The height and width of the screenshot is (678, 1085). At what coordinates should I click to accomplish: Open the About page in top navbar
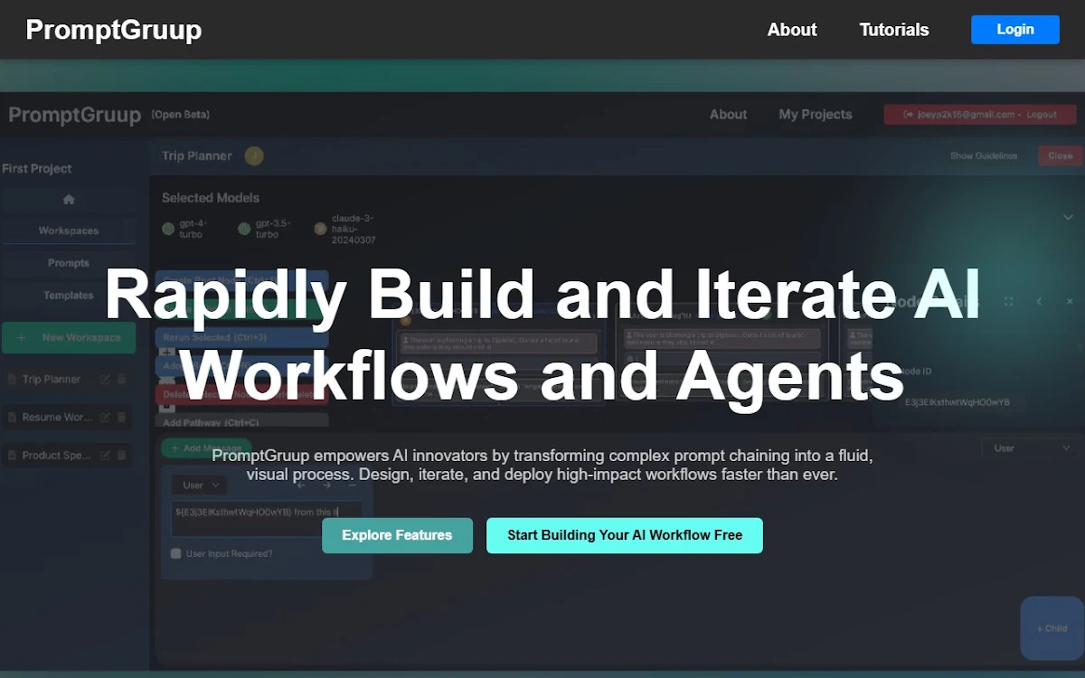792,30
